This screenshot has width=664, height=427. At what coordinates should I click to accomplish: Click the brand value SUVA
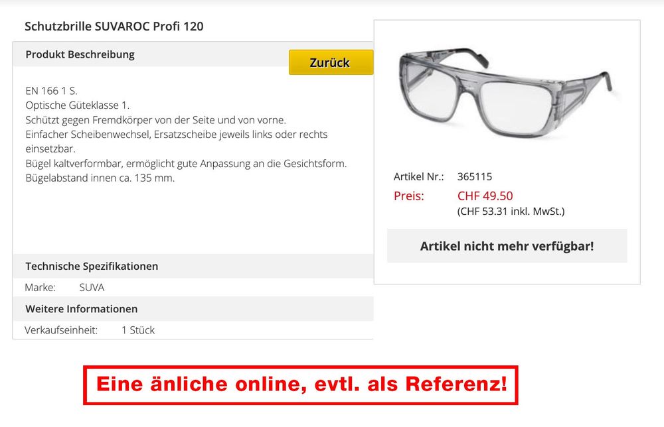coord(92,288)
